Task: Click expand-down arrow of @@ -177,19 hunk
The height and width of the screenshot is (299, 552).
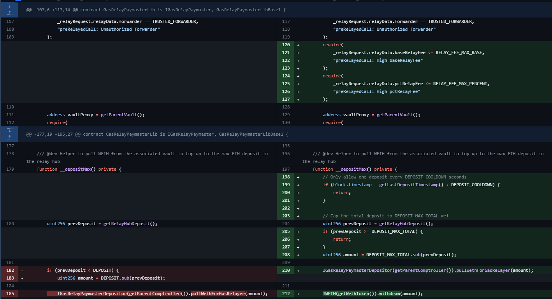Action: 10,131
